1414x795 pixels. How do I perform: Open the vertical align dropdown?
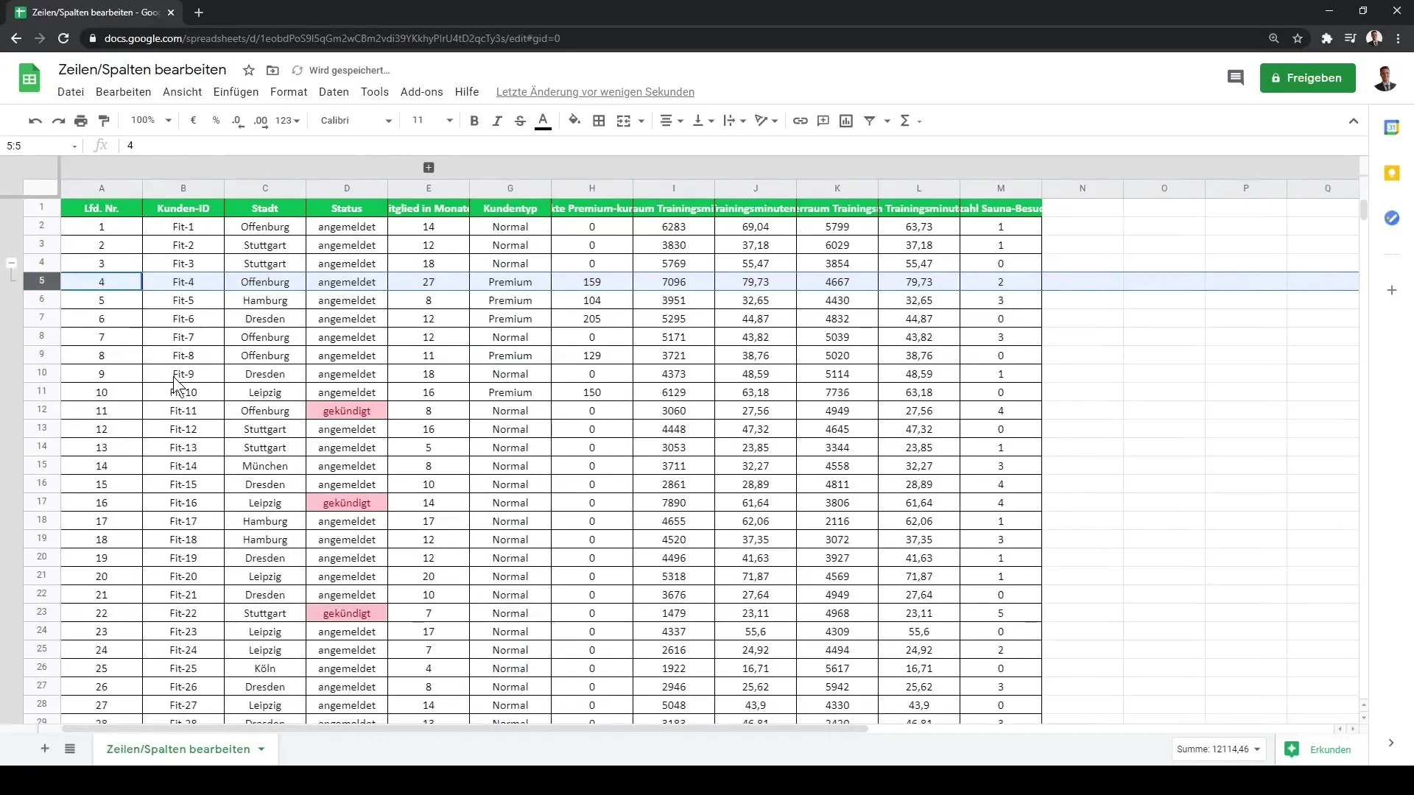(703, 121)
